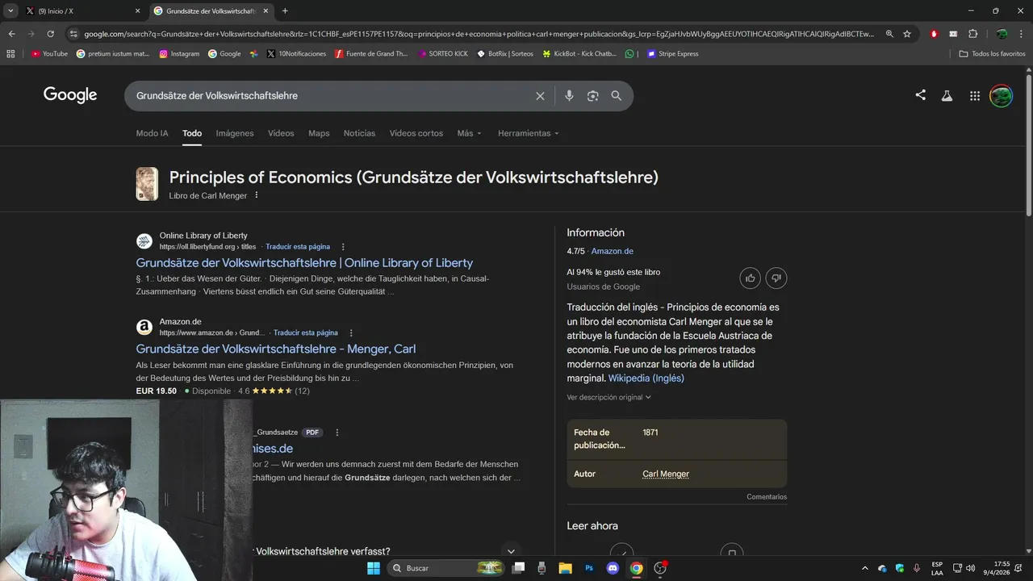Click the book cover thumbnail
The image size is (1033, 581).
pyautogui.click(x=147, y=184)
